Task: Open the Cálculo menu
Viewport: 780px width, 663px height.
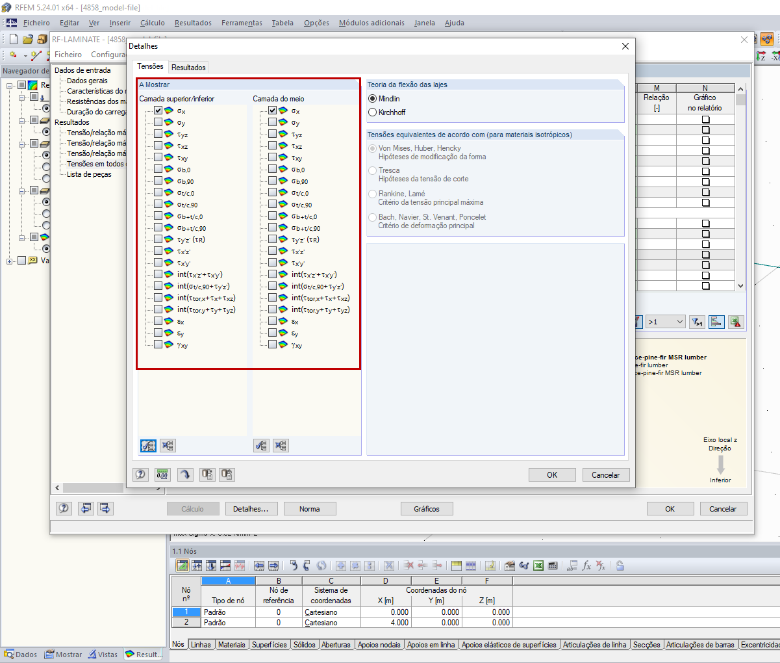Action: point(153,23)
